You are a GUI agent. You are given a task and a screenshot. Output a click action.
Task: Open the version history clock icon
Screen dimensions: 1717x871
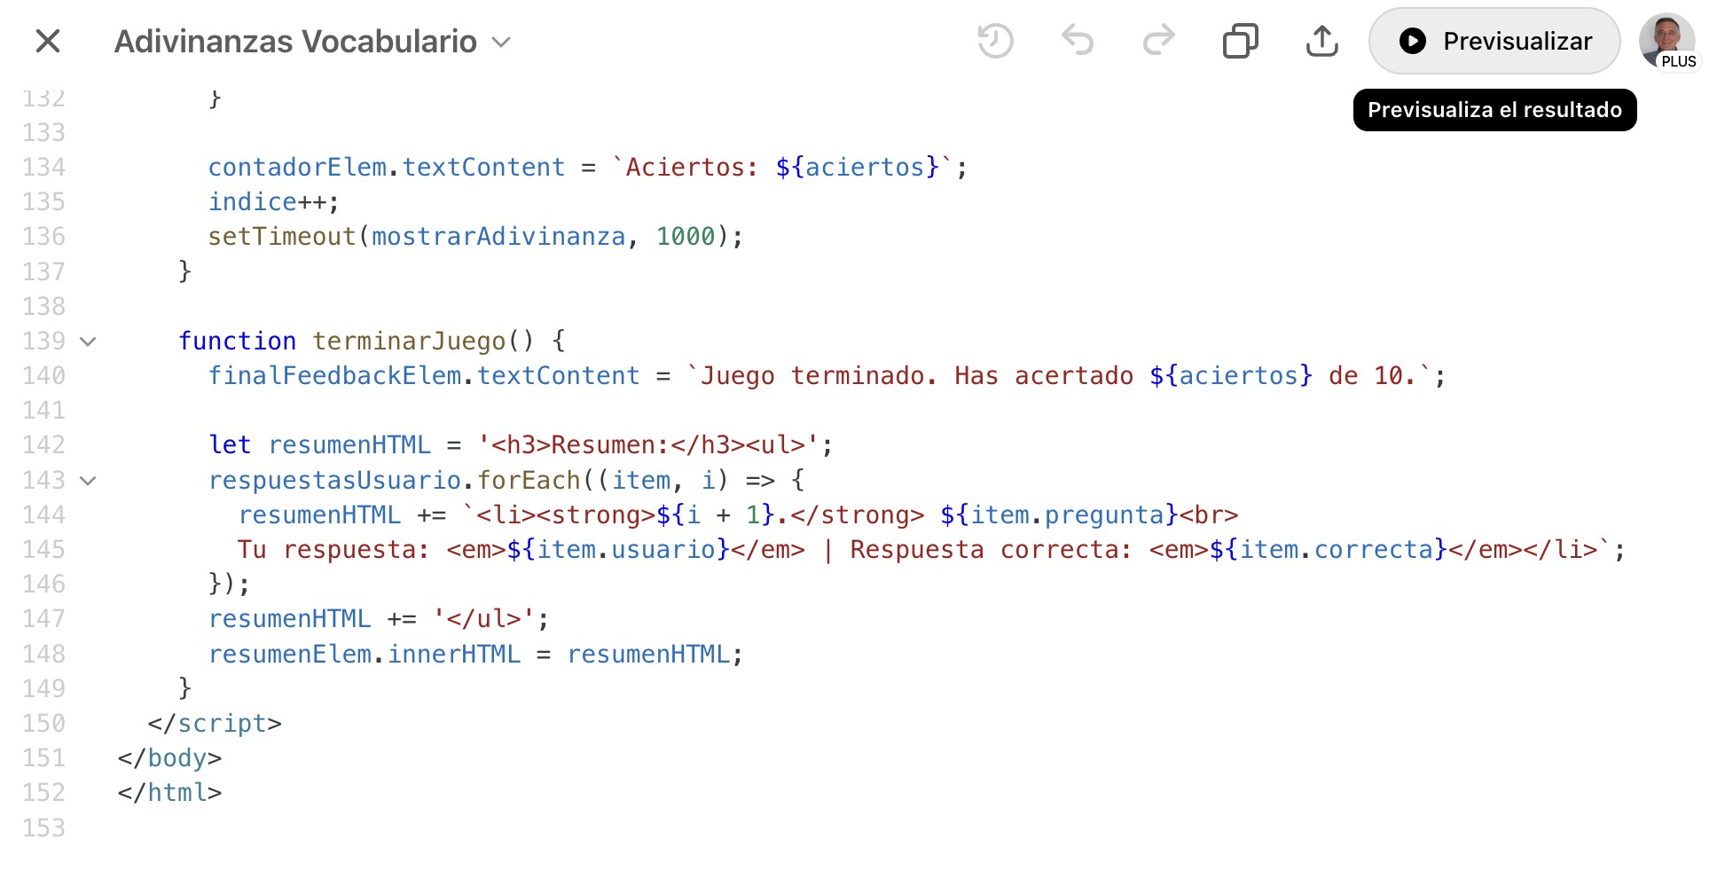[995, 41]
